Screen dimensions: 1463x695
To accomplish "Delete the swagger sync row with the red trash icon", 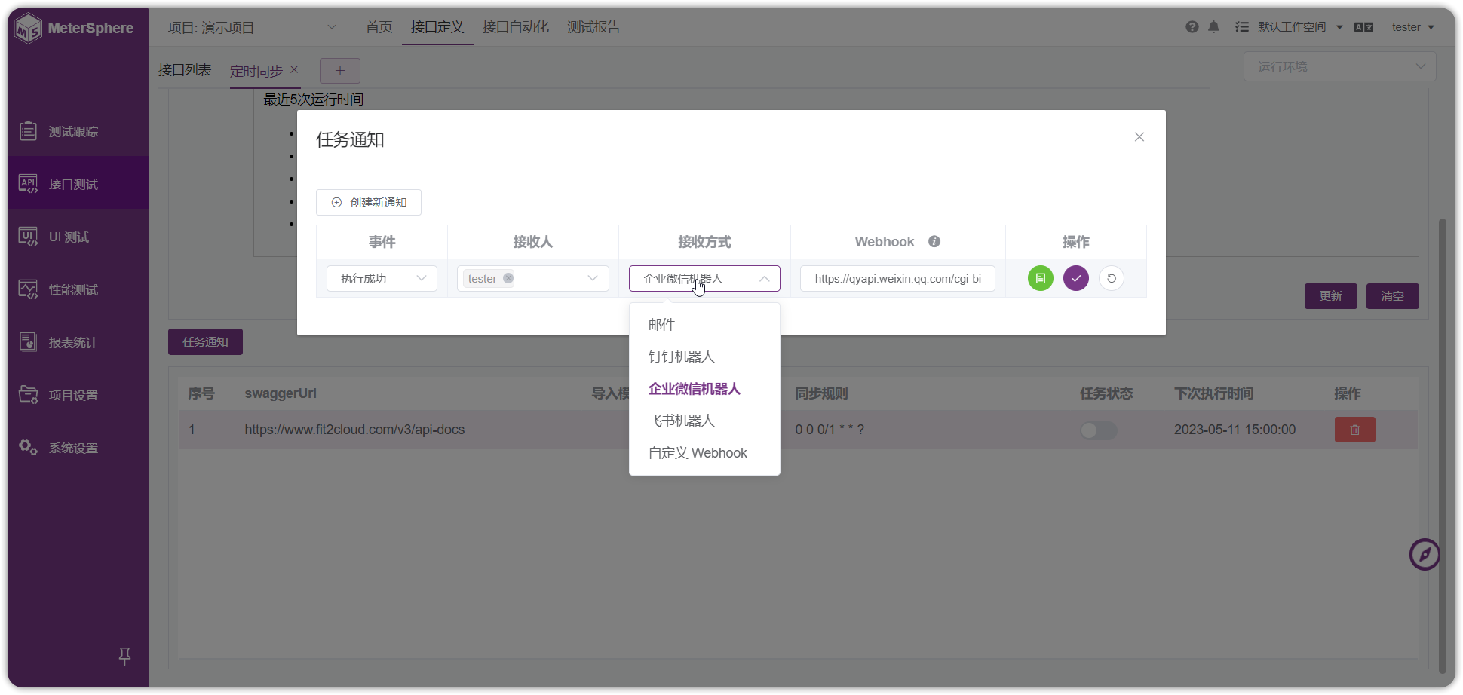I will [1355, 430].
